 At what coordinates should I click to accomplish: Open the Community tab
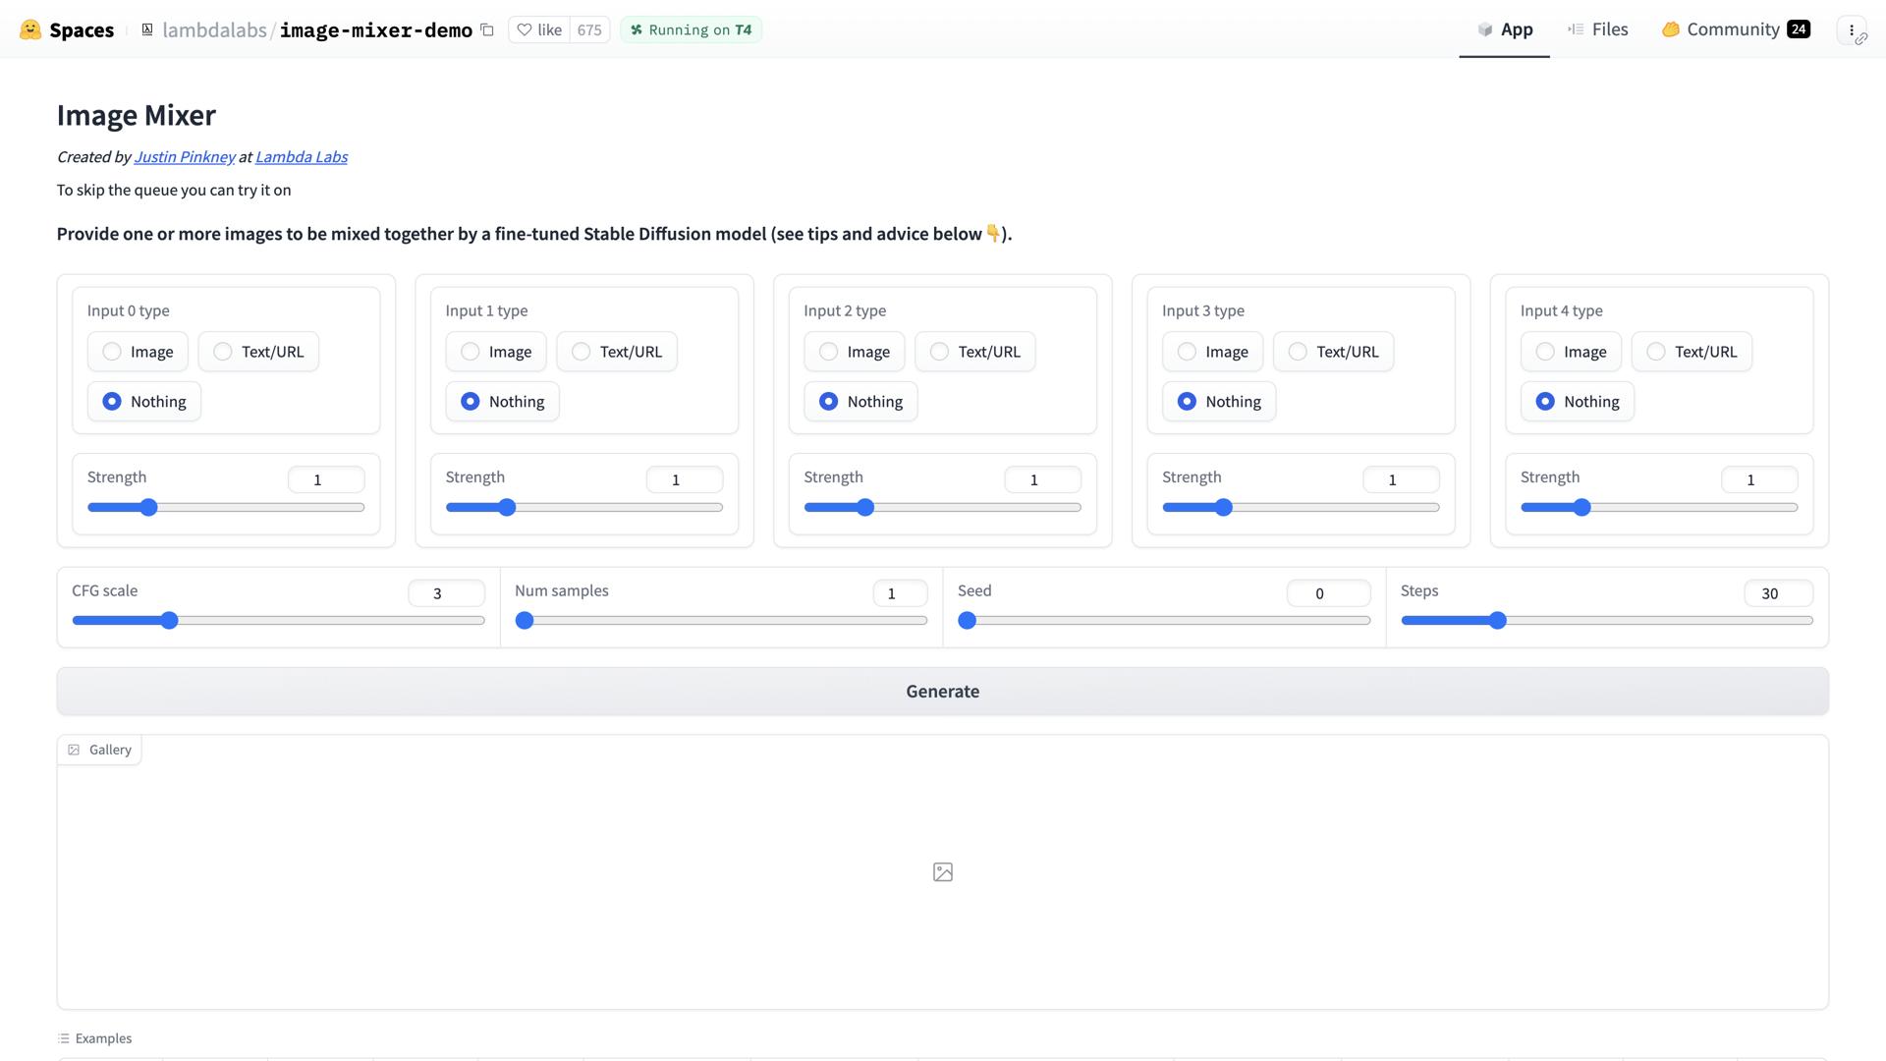(x=1734, y=29)
